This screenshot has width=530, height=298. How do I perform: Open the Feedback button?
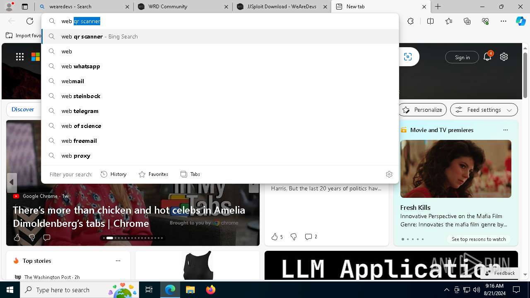[500, 273]
